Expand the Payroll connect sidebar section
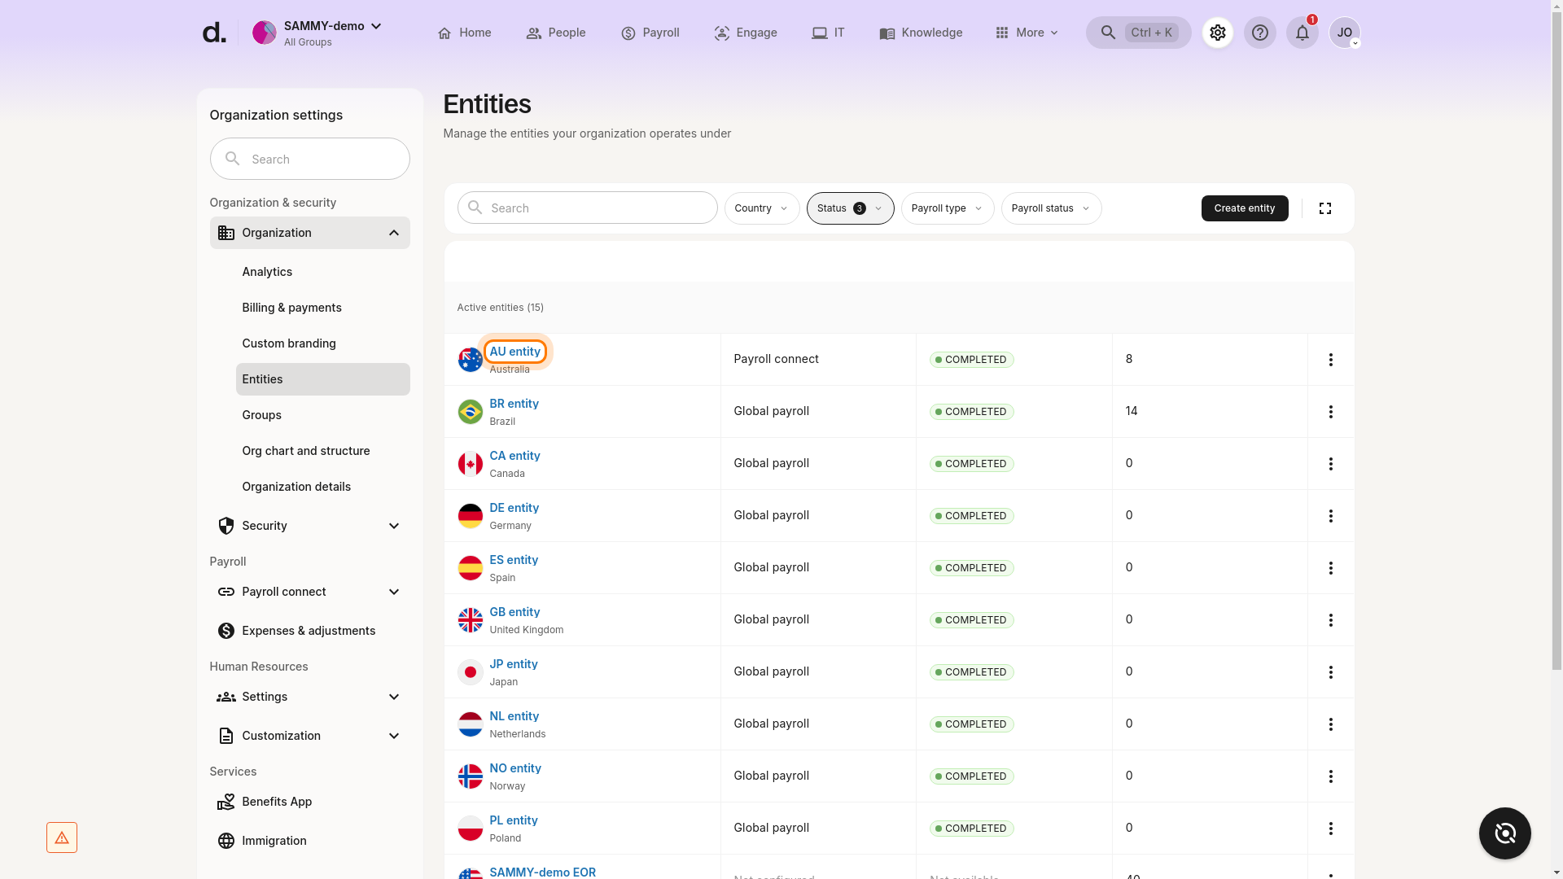The height and width of the screenshot is (879, 1563). [309, 592]
